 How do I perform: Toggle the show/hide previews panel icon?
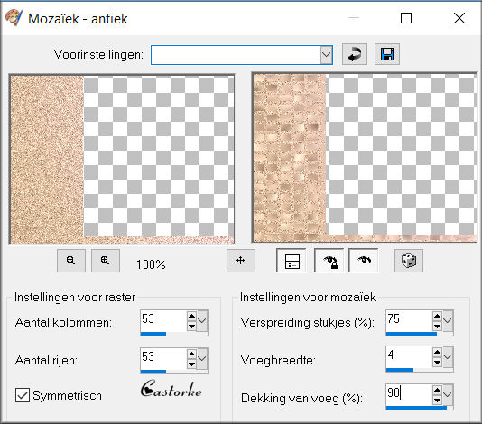pos(292,261)
